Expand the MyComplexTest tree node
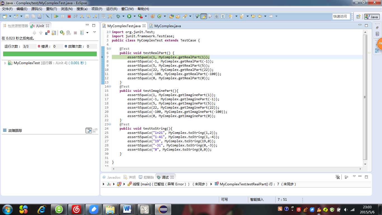Image resolution: width=382 pixels, height=215 pixels. tap(5, 63)
